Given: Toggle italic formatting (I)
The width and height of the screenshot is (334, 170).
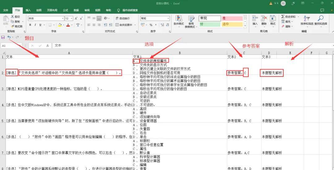Looking at the screenshot, I should coord(36,25).
